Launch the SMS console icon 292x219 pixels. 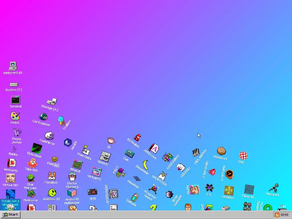93,192
